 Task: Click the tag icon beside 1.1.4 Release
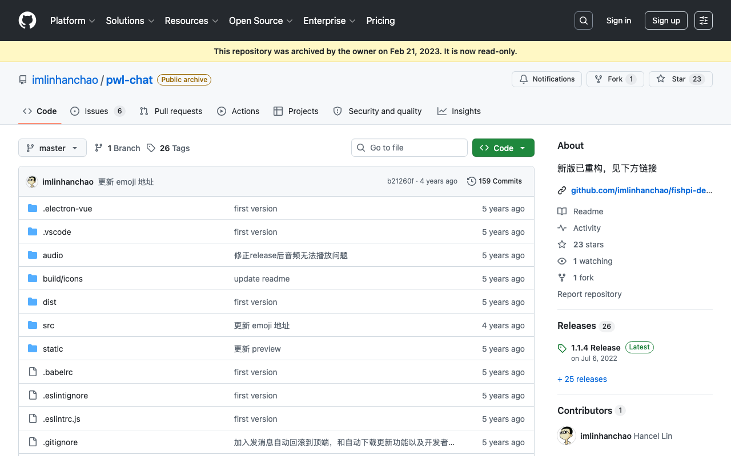(x=562, y=348)
